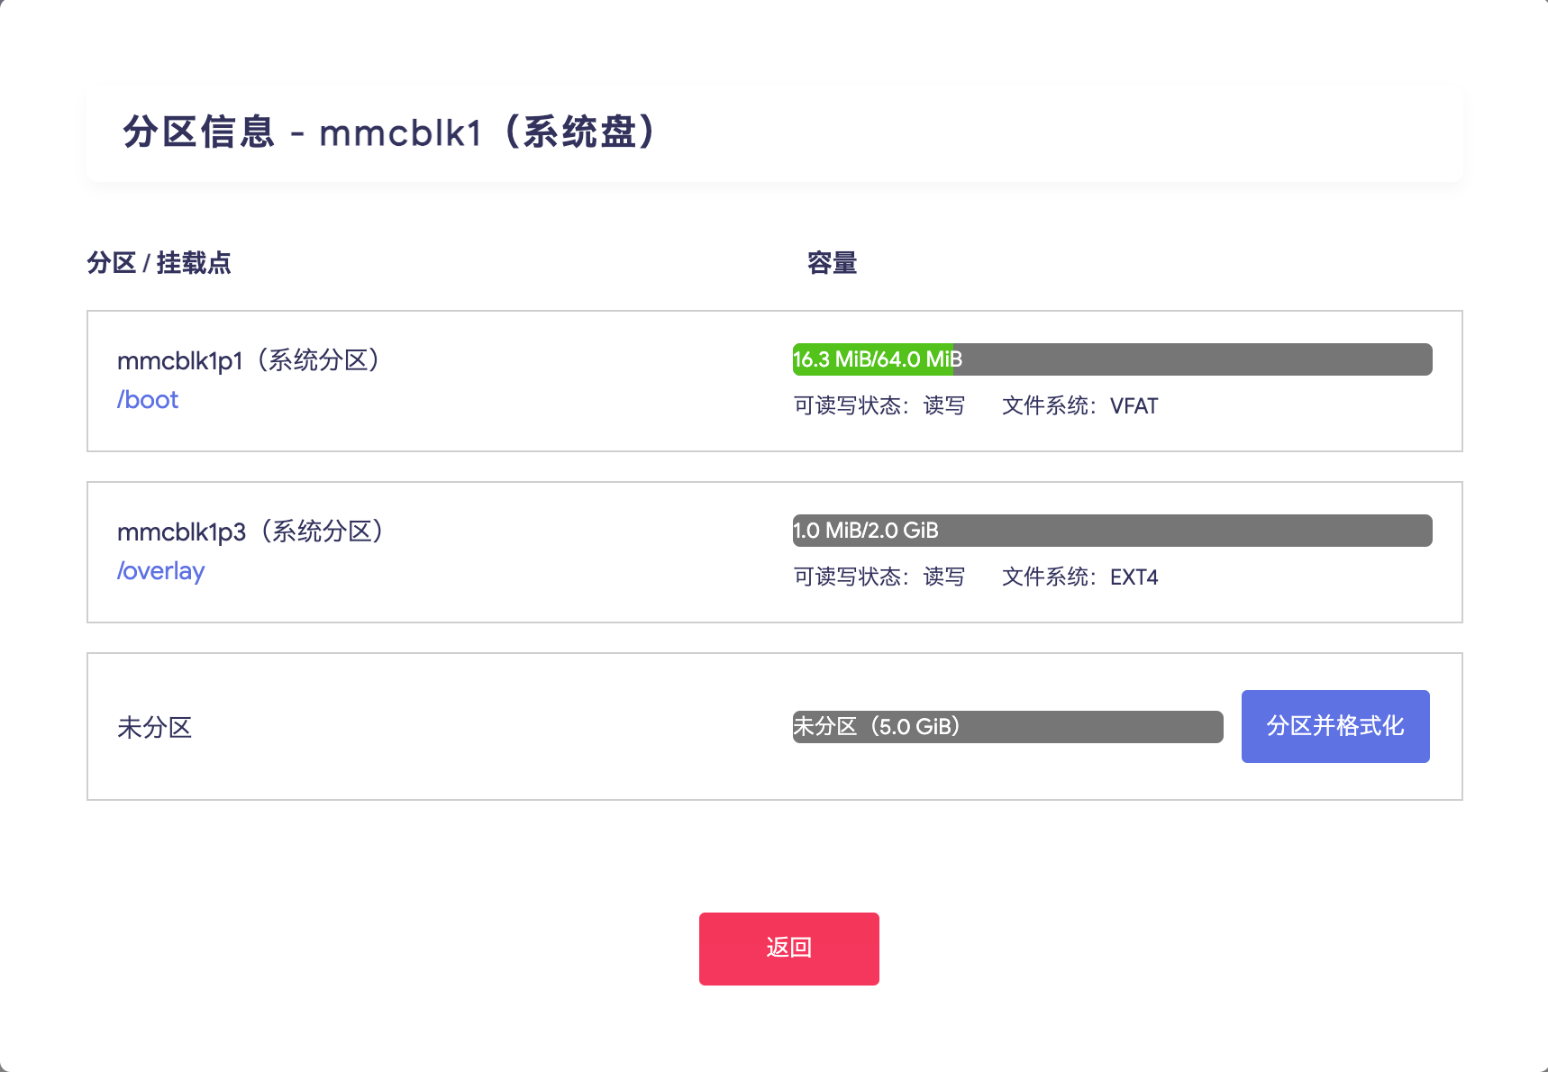Click the 16.3 MiB/64.0 MiB usage text

[x=878, y=359]
